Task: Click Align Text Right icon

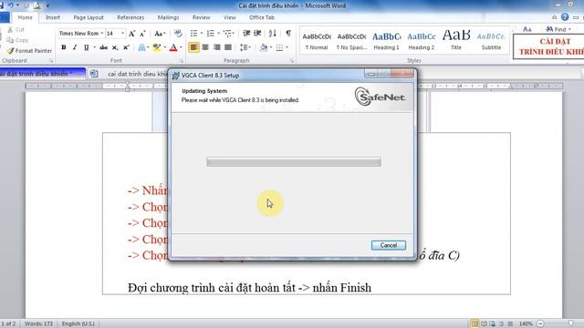Action: tap(217, 47)
